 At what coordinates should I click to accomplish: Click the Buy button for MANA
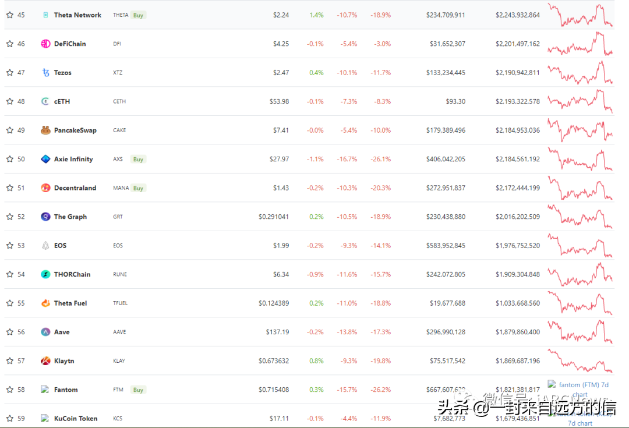click(x=137, y=188)
